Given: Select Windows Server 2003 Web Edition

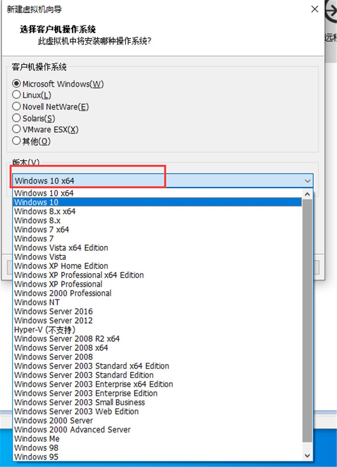Looking at the screenshot, I should (158, 411).
